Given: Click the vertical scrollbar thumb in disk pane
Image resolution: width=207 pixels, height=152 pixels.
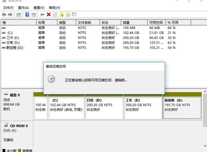Looking at the screenshot, I should click(205, 110).
